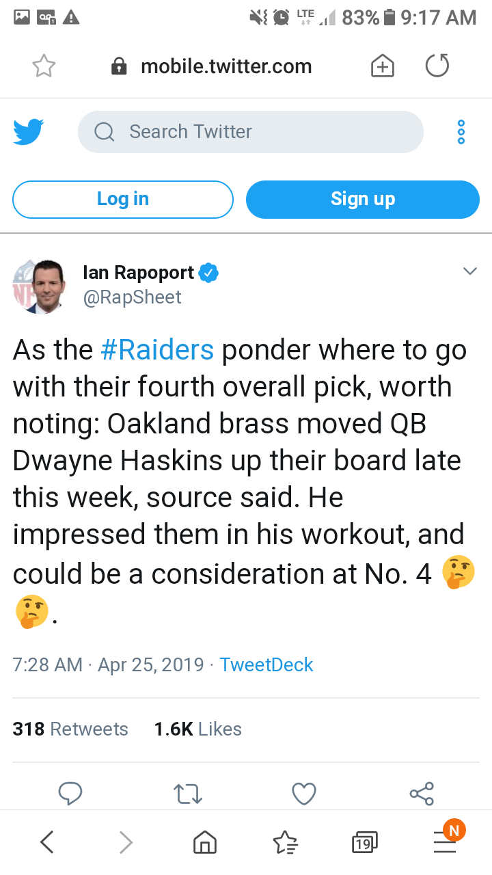
Task: Open the three-dot more options menu
Action: coord(461,131)
